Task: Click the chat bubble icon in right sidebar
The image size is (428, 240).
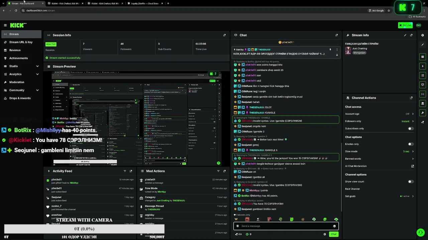Action: pos(423,85)
